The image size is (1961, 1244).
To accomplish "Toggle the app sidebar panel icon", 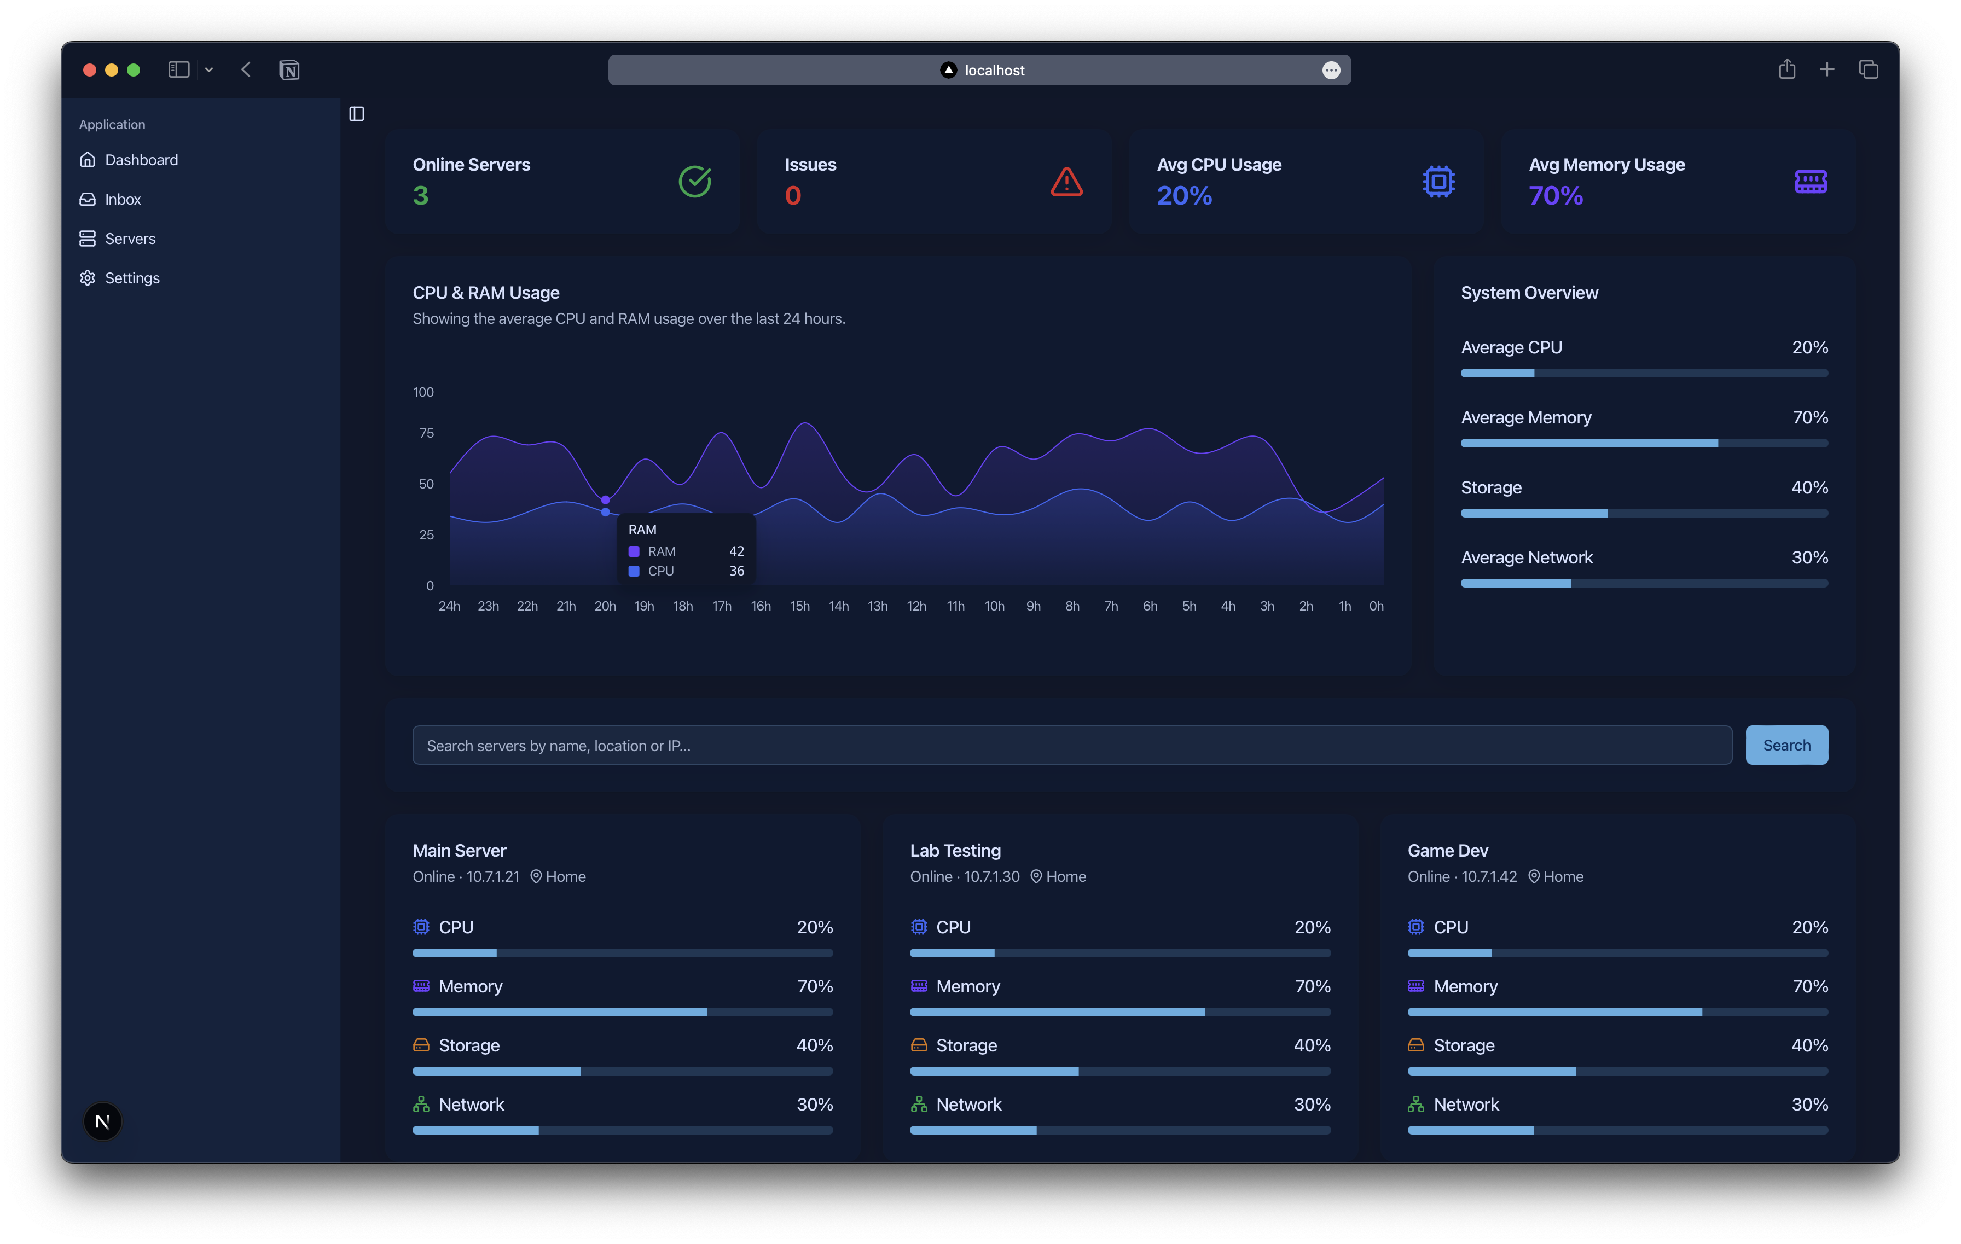I will [357, 114].
